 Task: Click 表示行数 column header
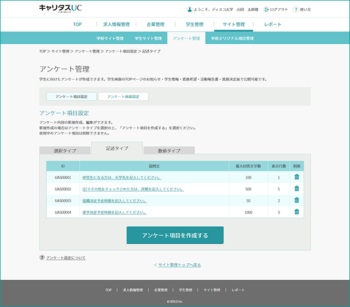[x=279, y=166]
